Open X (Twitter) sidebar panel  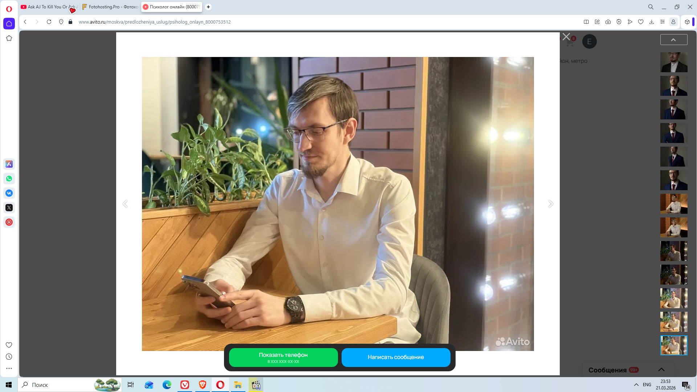(9, 208)
